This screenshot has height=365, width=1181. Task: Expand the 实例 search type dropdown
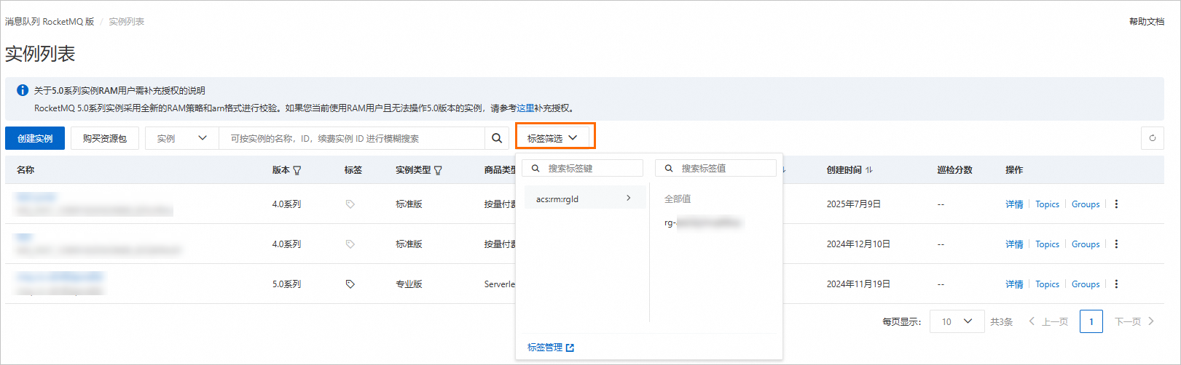(x=182, y=138)
